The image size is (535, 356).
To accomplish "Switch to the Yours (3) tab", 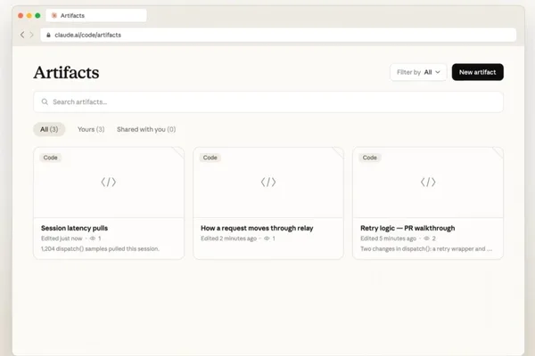I will point(91,129).
